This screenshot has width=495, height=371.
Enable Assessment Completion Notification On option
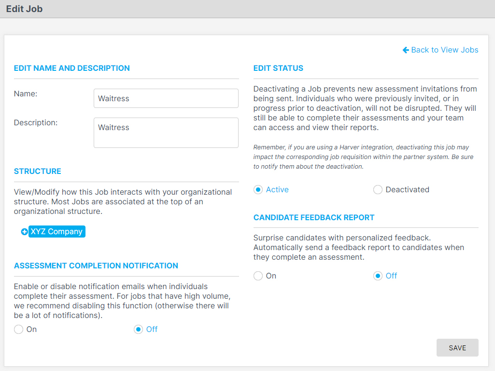pyautogui.click(x=19, y=330)
